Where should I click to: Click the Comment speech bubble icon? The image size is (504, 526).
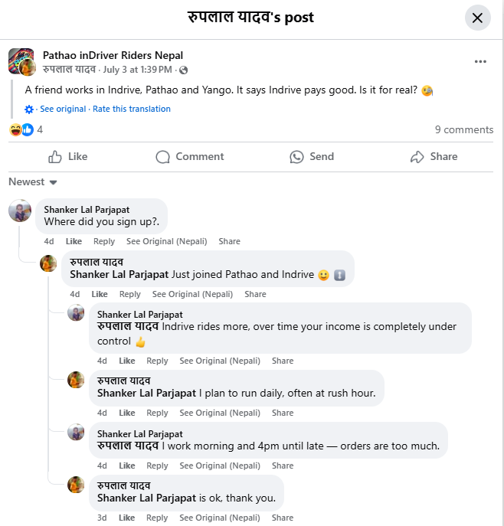162,157
